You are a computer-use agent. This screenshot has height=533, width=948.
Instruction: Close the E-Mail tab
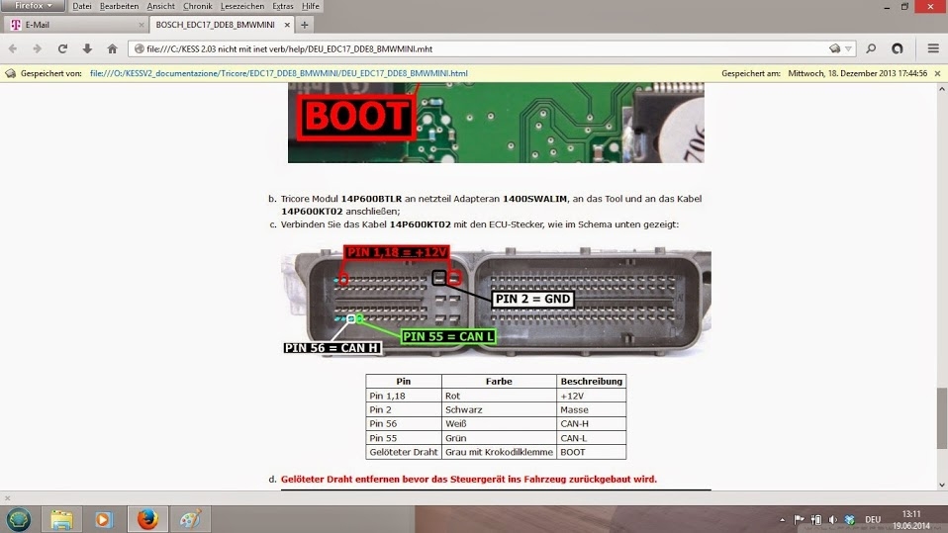point(142,25)
